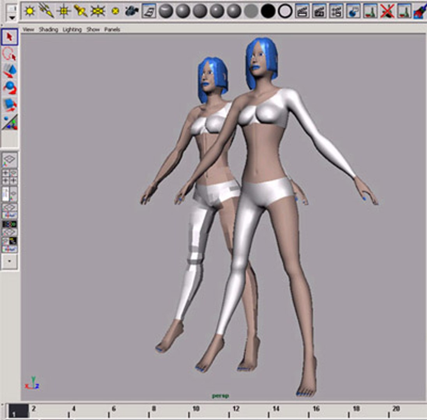Viewport: 427px width, 420px height.
Task: Select the persp and Graph Editor layout
Action: point(10,211)
